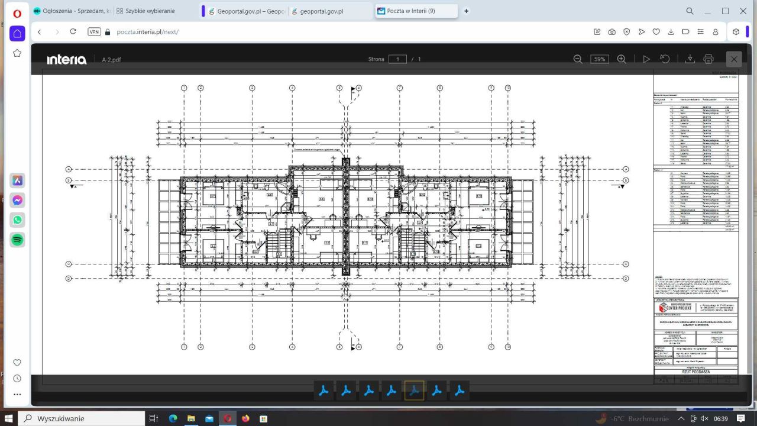
Task: Select the first PDF attachment thumbnail
Action: click(x=323, y=390)
